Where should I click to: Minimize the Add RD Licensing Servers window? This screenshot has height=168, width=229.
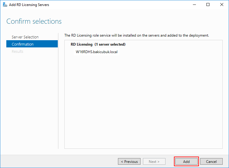pyautogui.click(x=194, y=5)
